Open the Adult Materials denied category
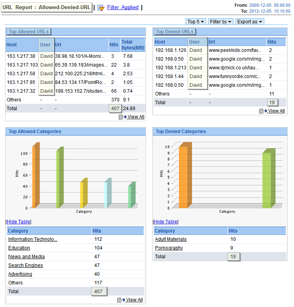This screenshot has height=307, width=294. coord(171,239)
